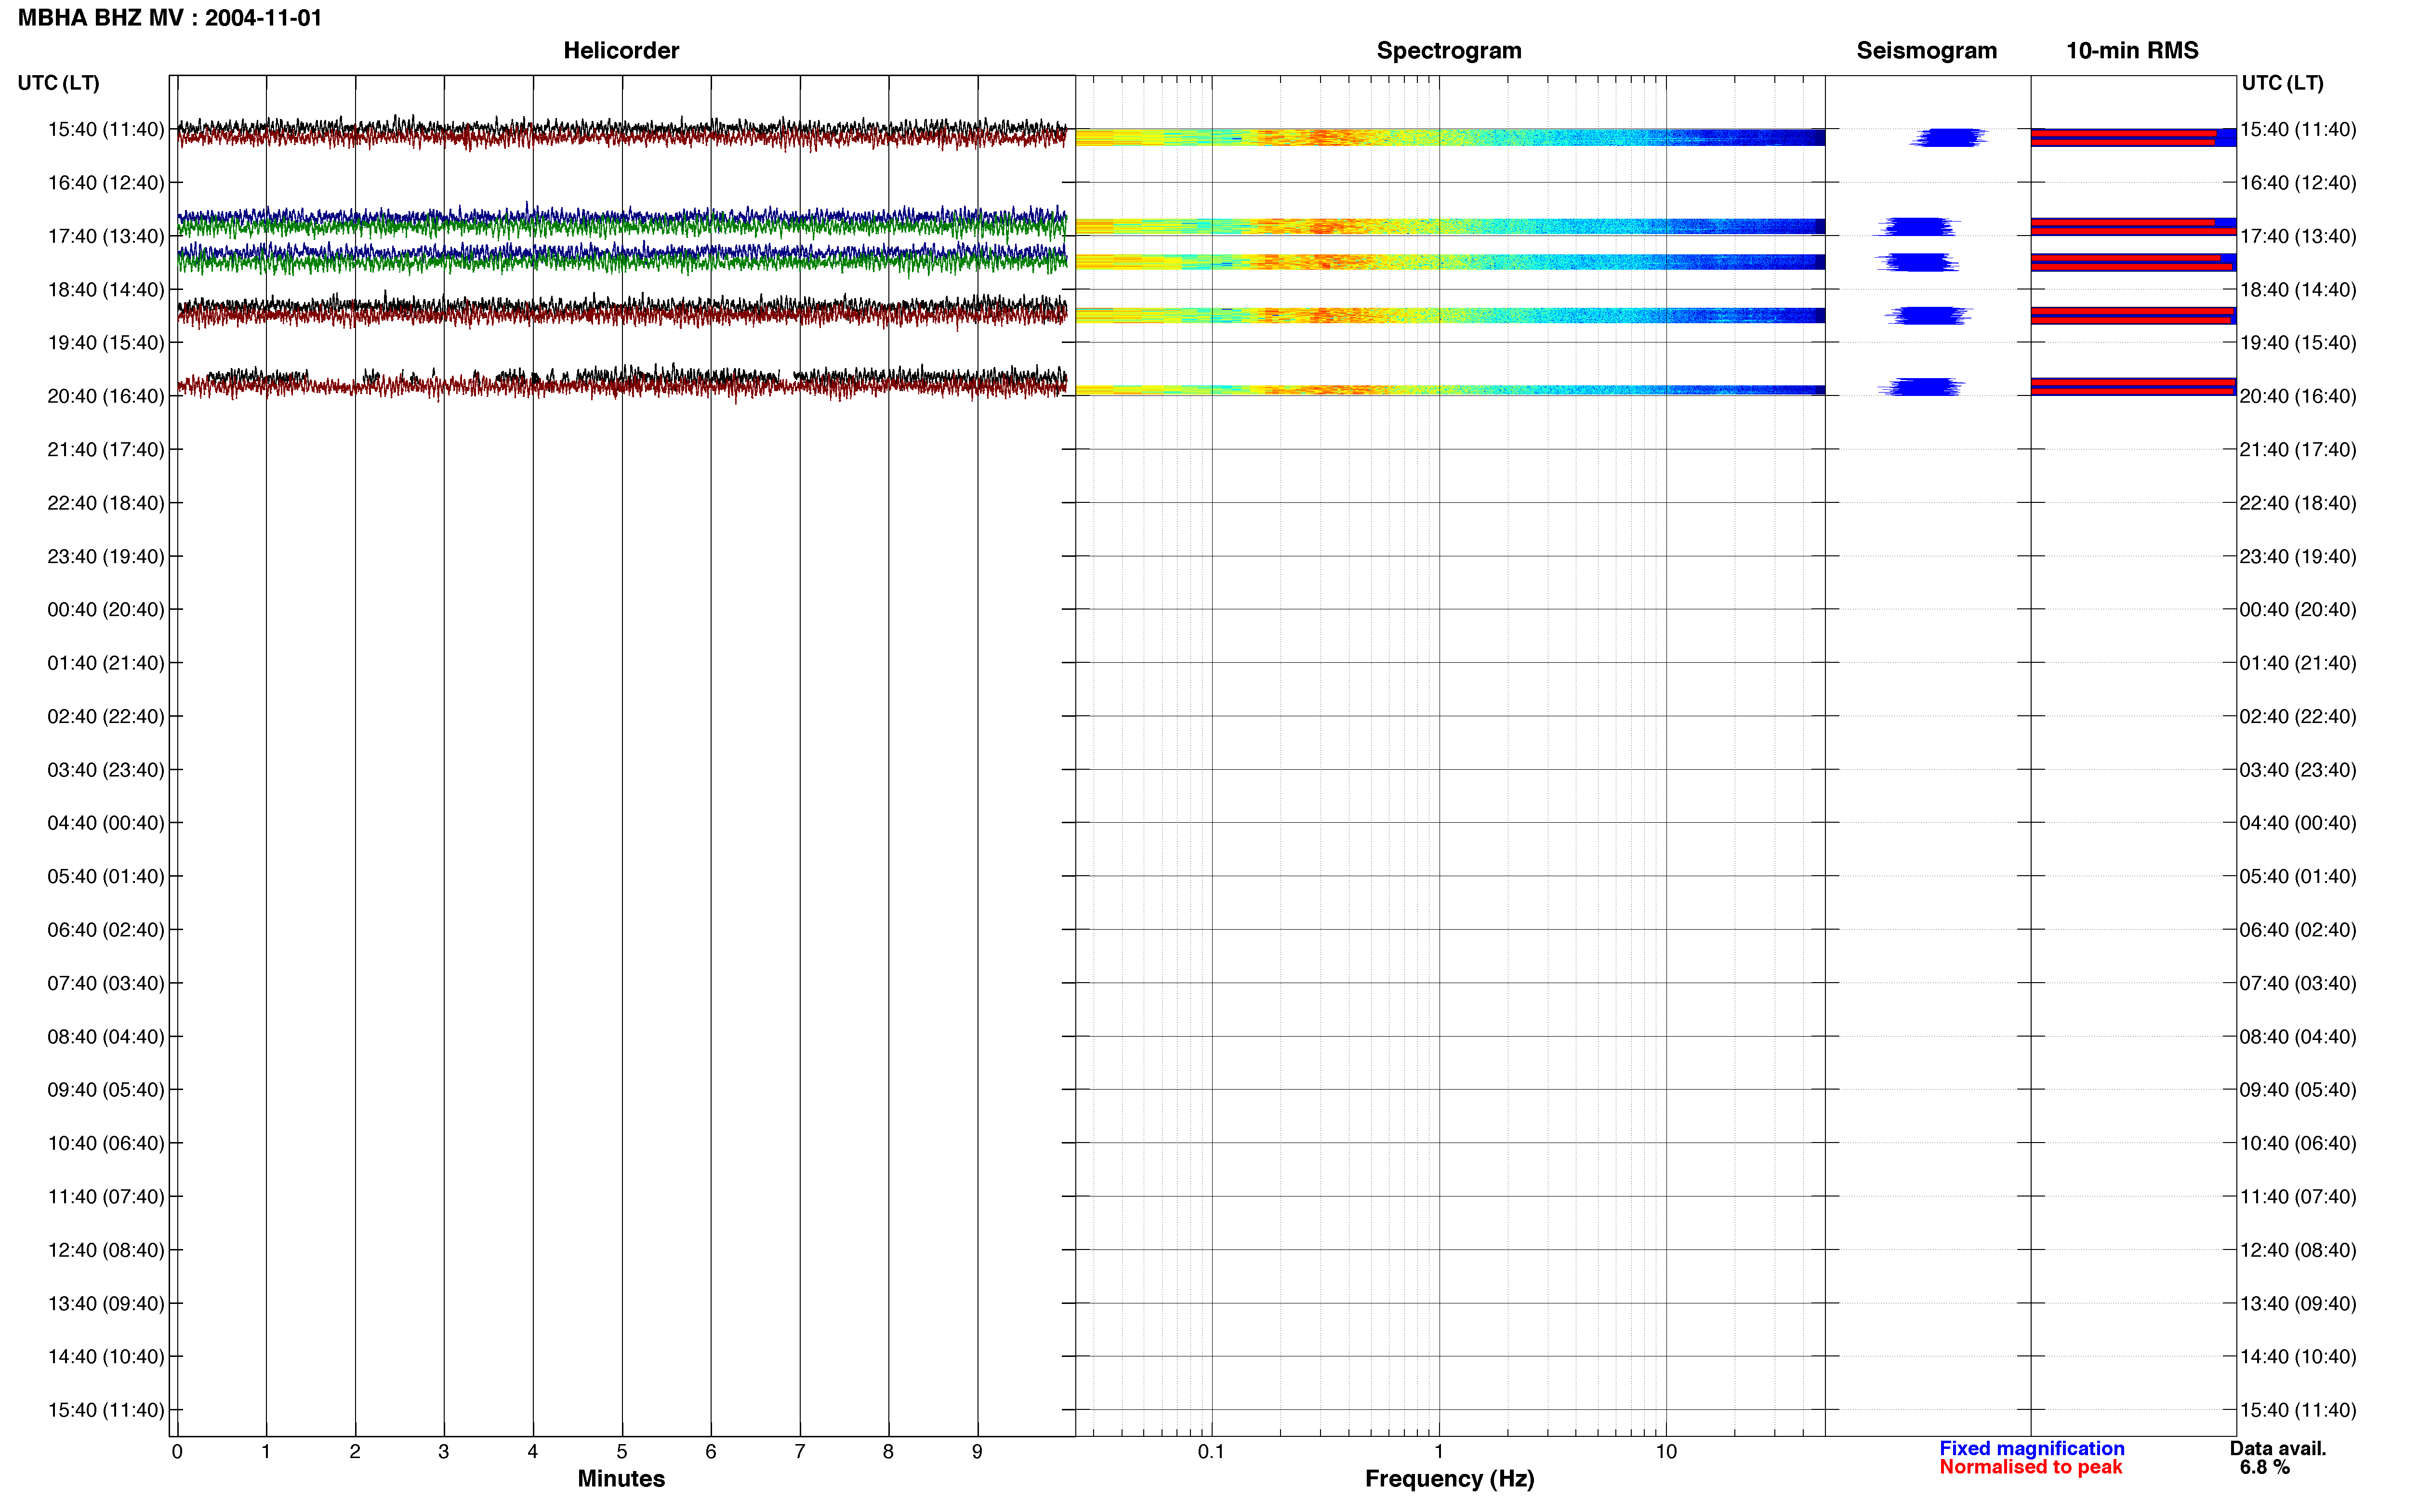The height and width of the screenshot is (1512, 2418).
Task: Click right time label 22:40 (18:40)
Action: [x=2298, y=503]
